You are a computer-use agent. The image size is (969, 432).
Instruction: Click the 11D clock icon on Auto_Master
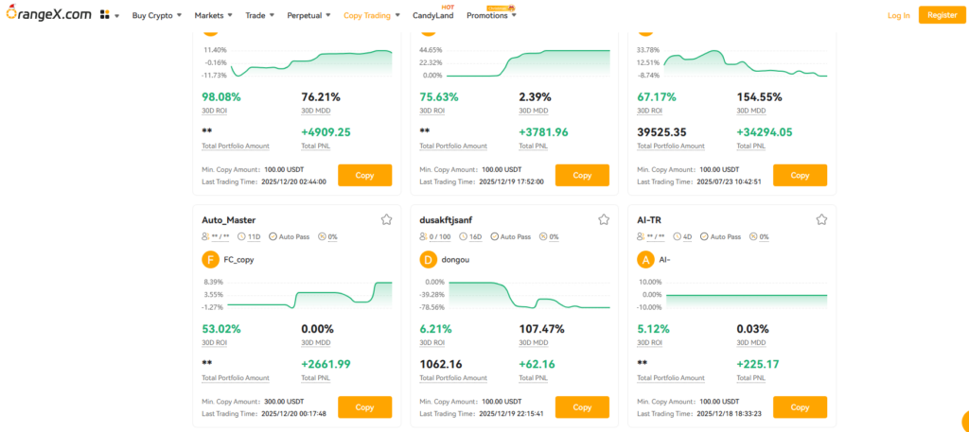click(x=242, y=236)
